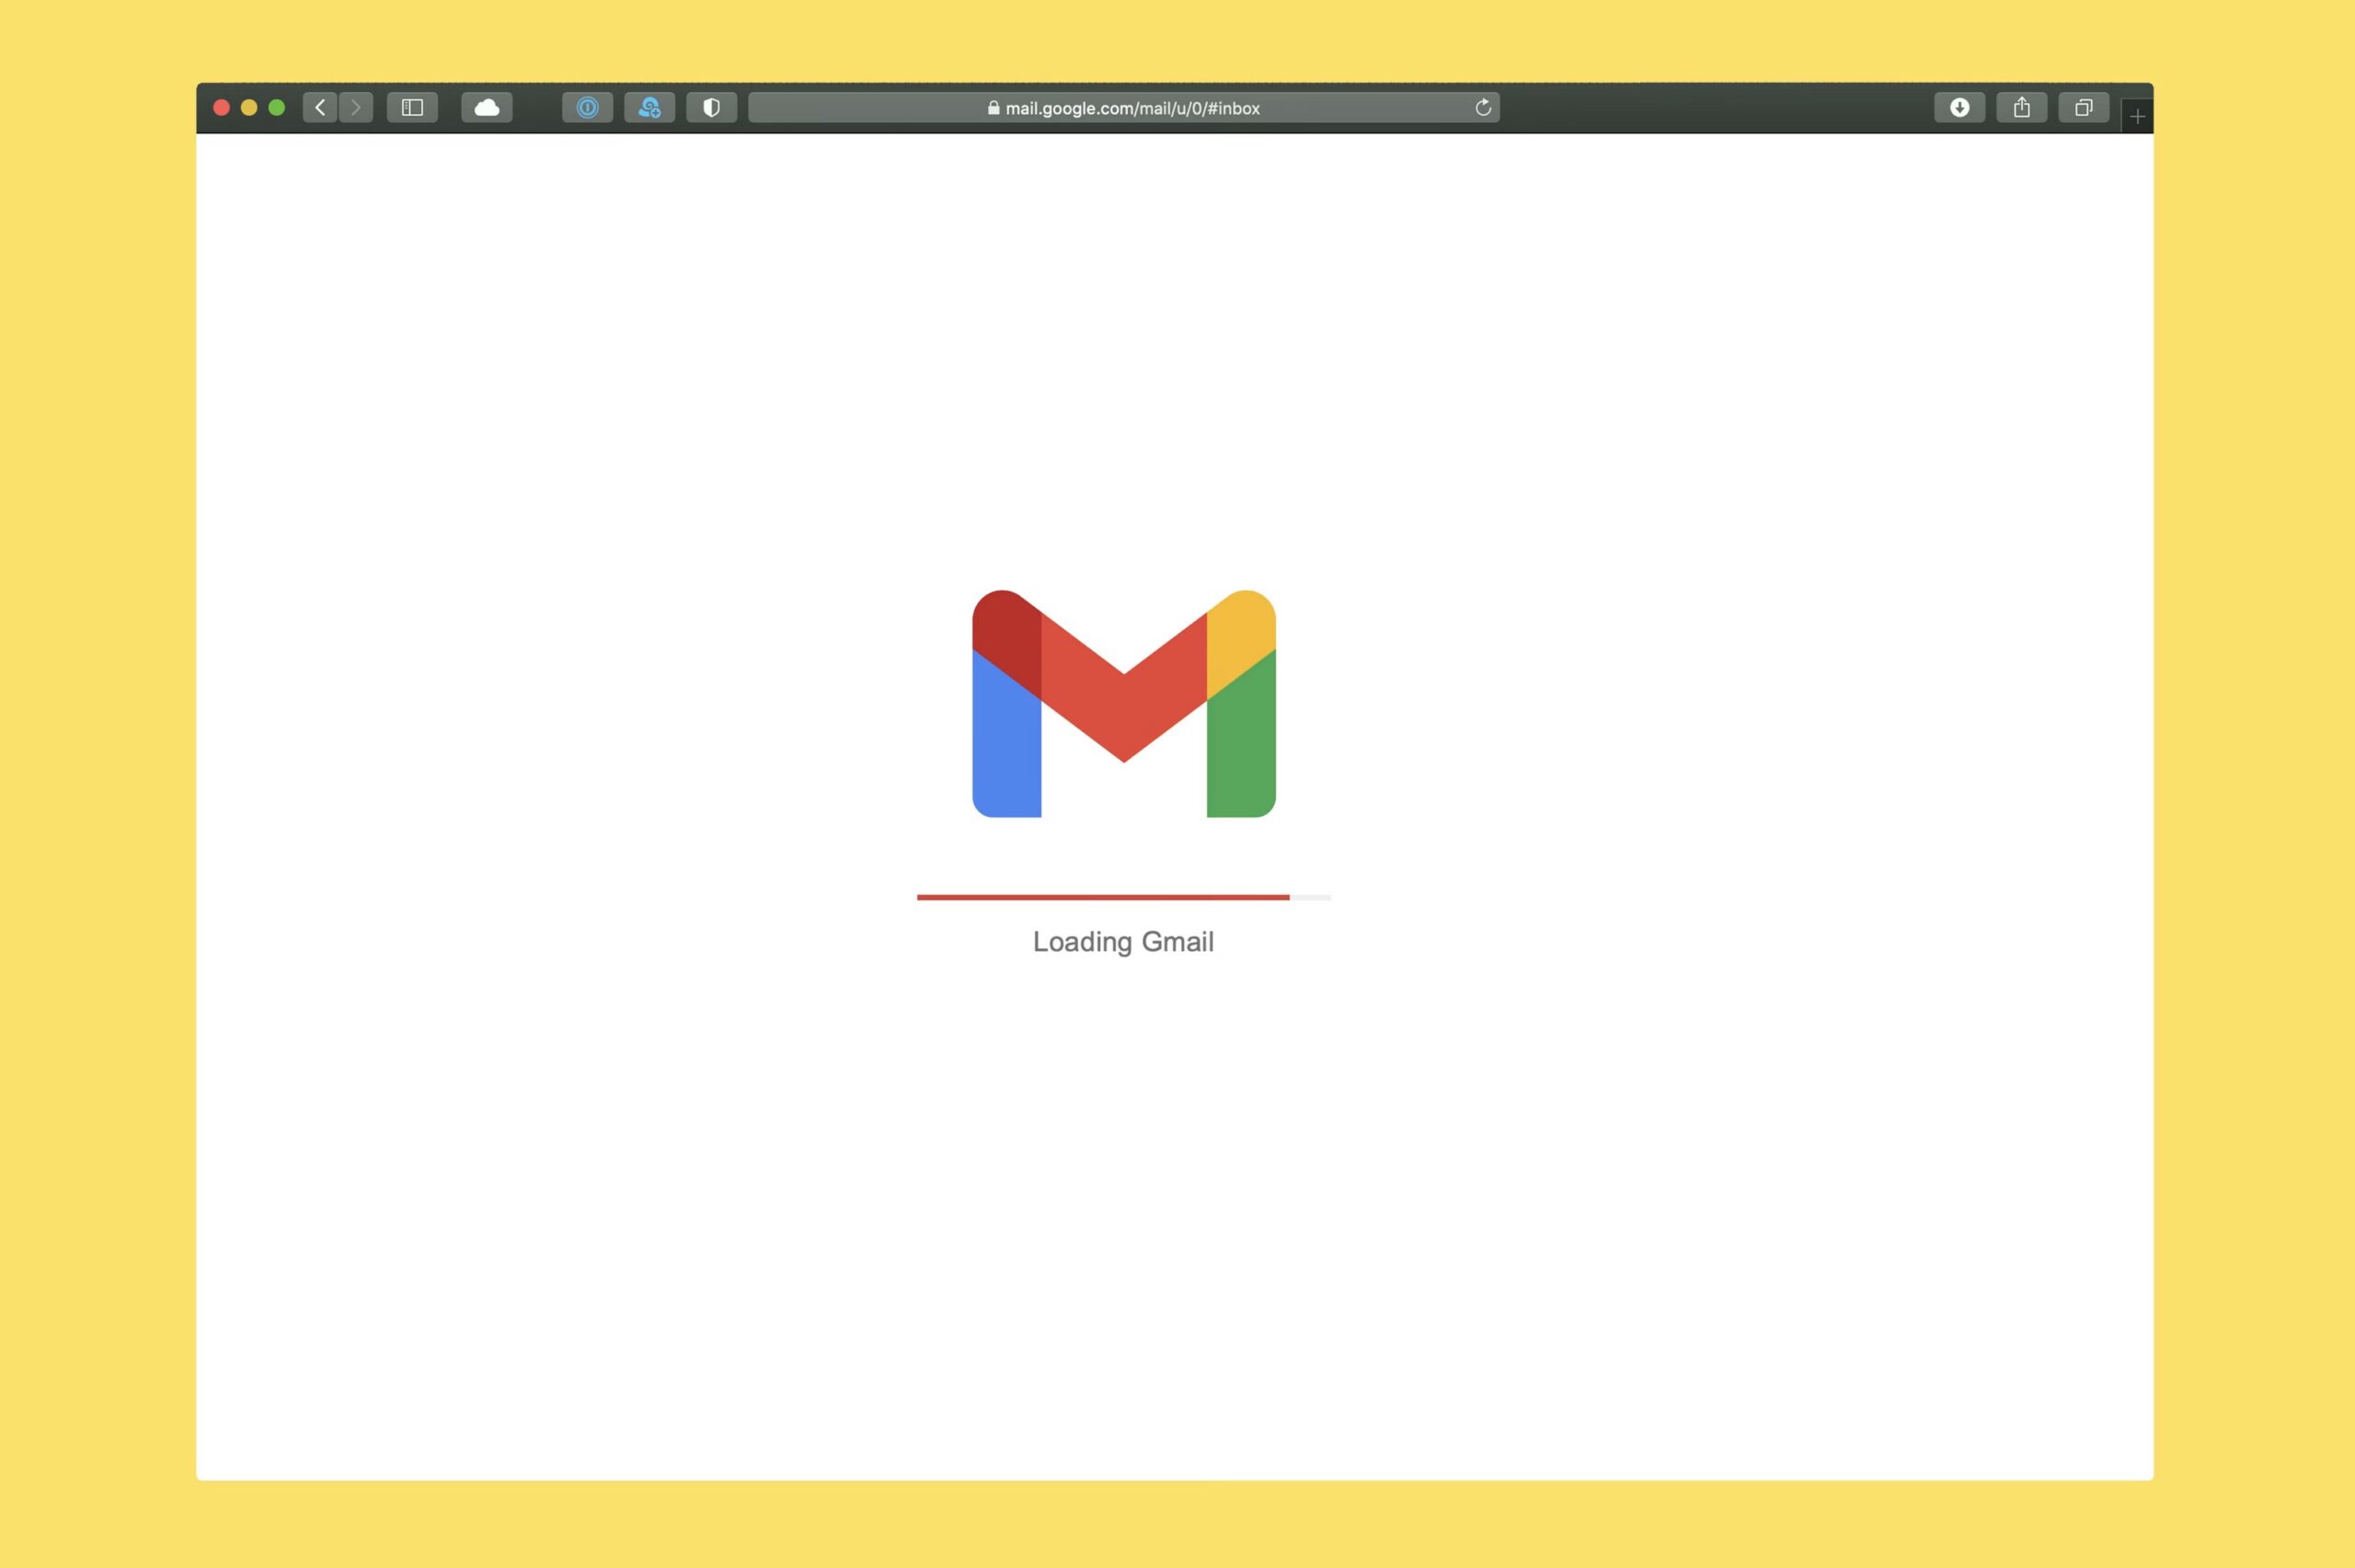Show the downloads list
The height and width of the screenshot is (1568, 2355).
pyautogui.click(x=1959, y=107)
